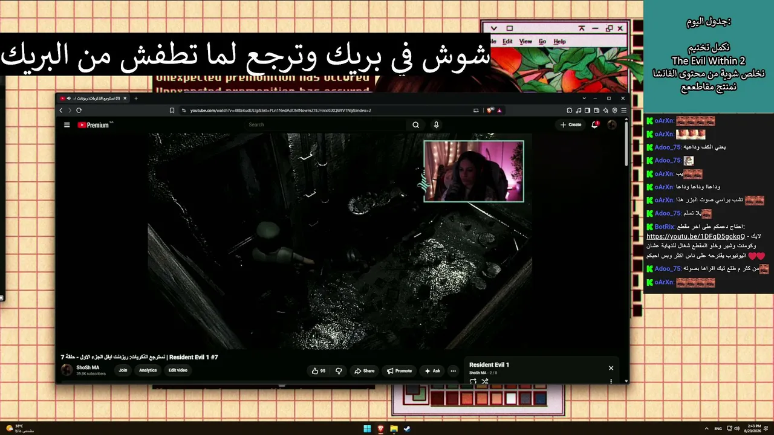Click The Evil Within 2 schedule text
774x435 pixels.
click(708, 61)
